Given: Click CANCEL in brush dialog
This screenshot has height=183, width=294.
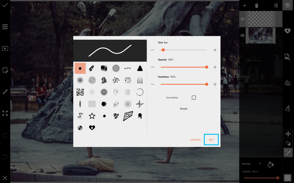Looking at the screenshot, I should [196, 140].
